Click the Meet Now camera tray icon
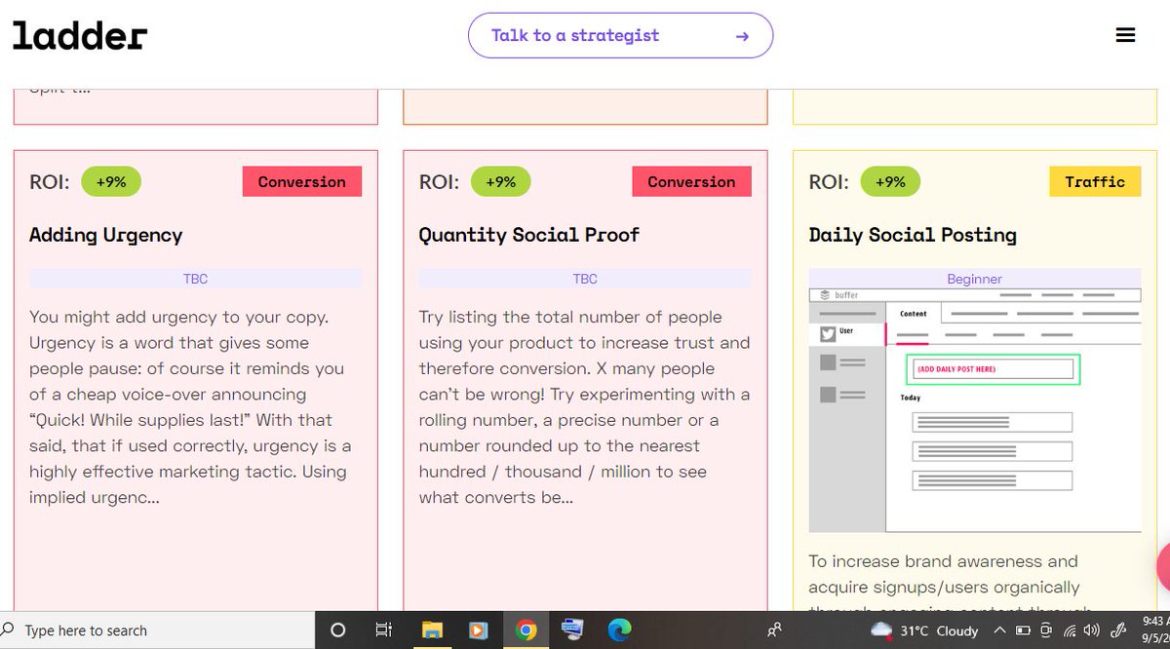Screen dimensions: 1170x649 click(x=1046, y=630)
